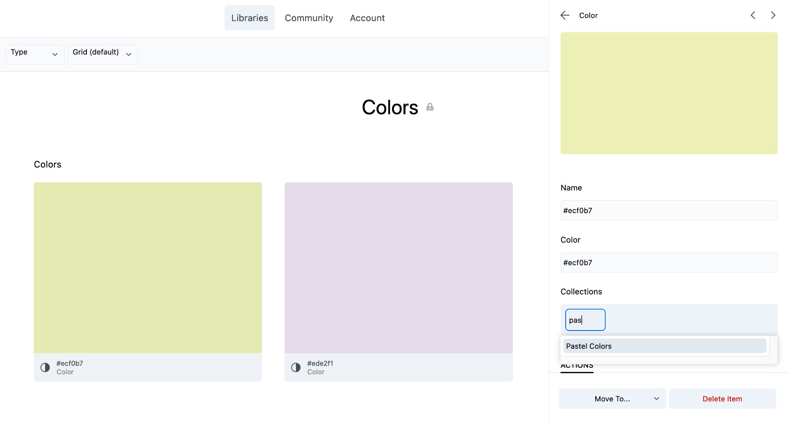Click the contrast icon on the #ecf0b7 card
The height and width of the screenshot is (425, 789).
(45, 367)
